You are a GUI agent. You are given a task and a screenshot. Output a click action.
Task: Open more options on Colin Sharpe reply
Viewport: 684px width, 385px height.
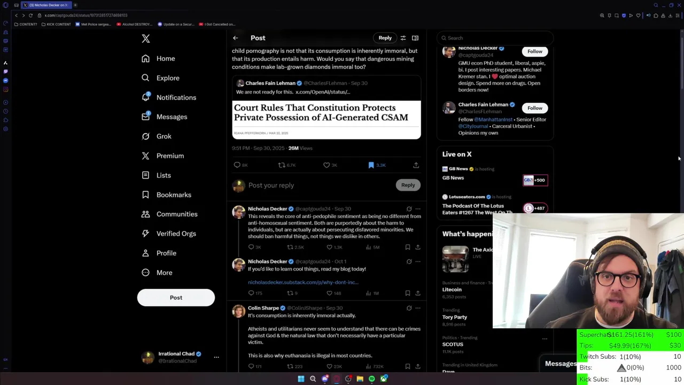tap(418, 308)
